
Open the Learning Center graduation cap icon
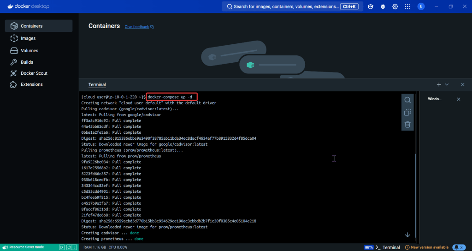[x=371, y=6]
